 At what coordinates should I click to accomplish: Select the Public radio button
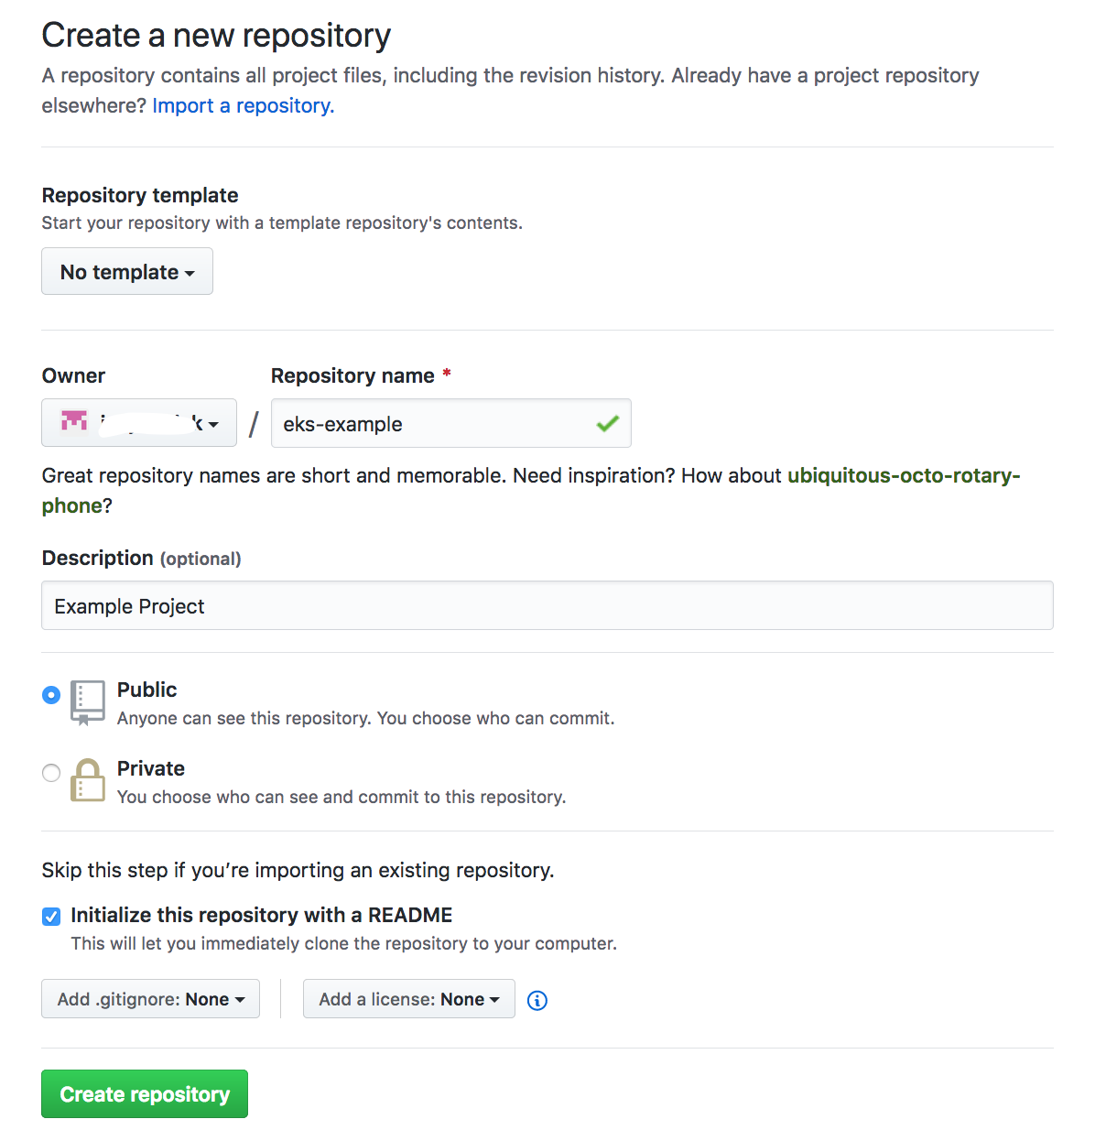click(x=50, y=695)
